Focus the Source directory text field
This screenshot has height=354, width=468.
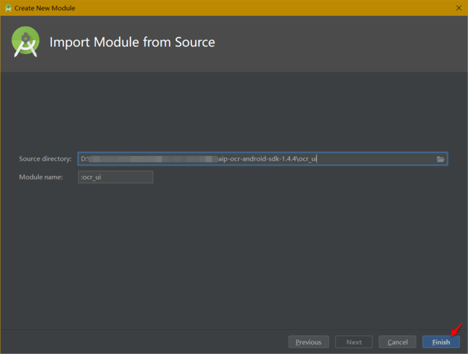pyautogui.click(x=374, y=159)
